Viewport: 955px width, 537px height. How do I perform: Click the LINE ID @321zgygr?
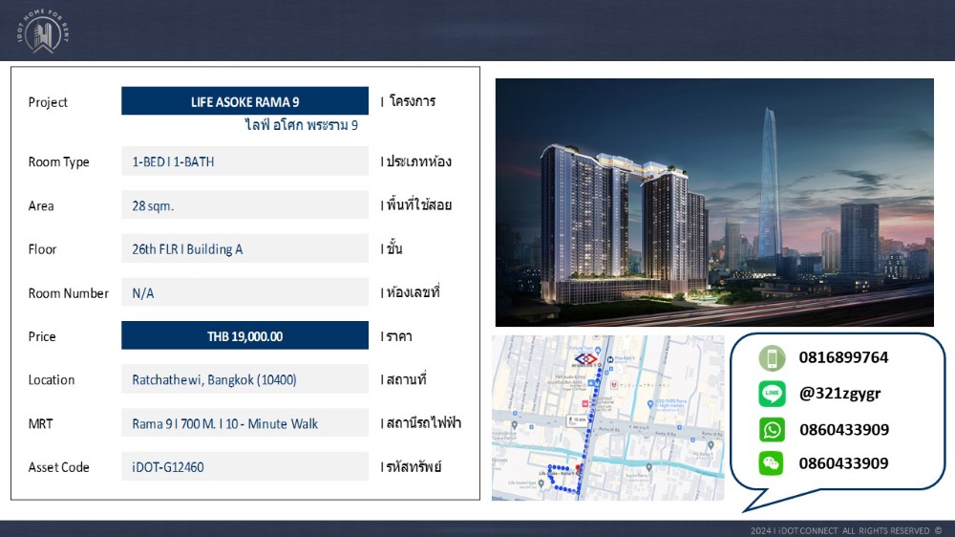tap(839, 394)
